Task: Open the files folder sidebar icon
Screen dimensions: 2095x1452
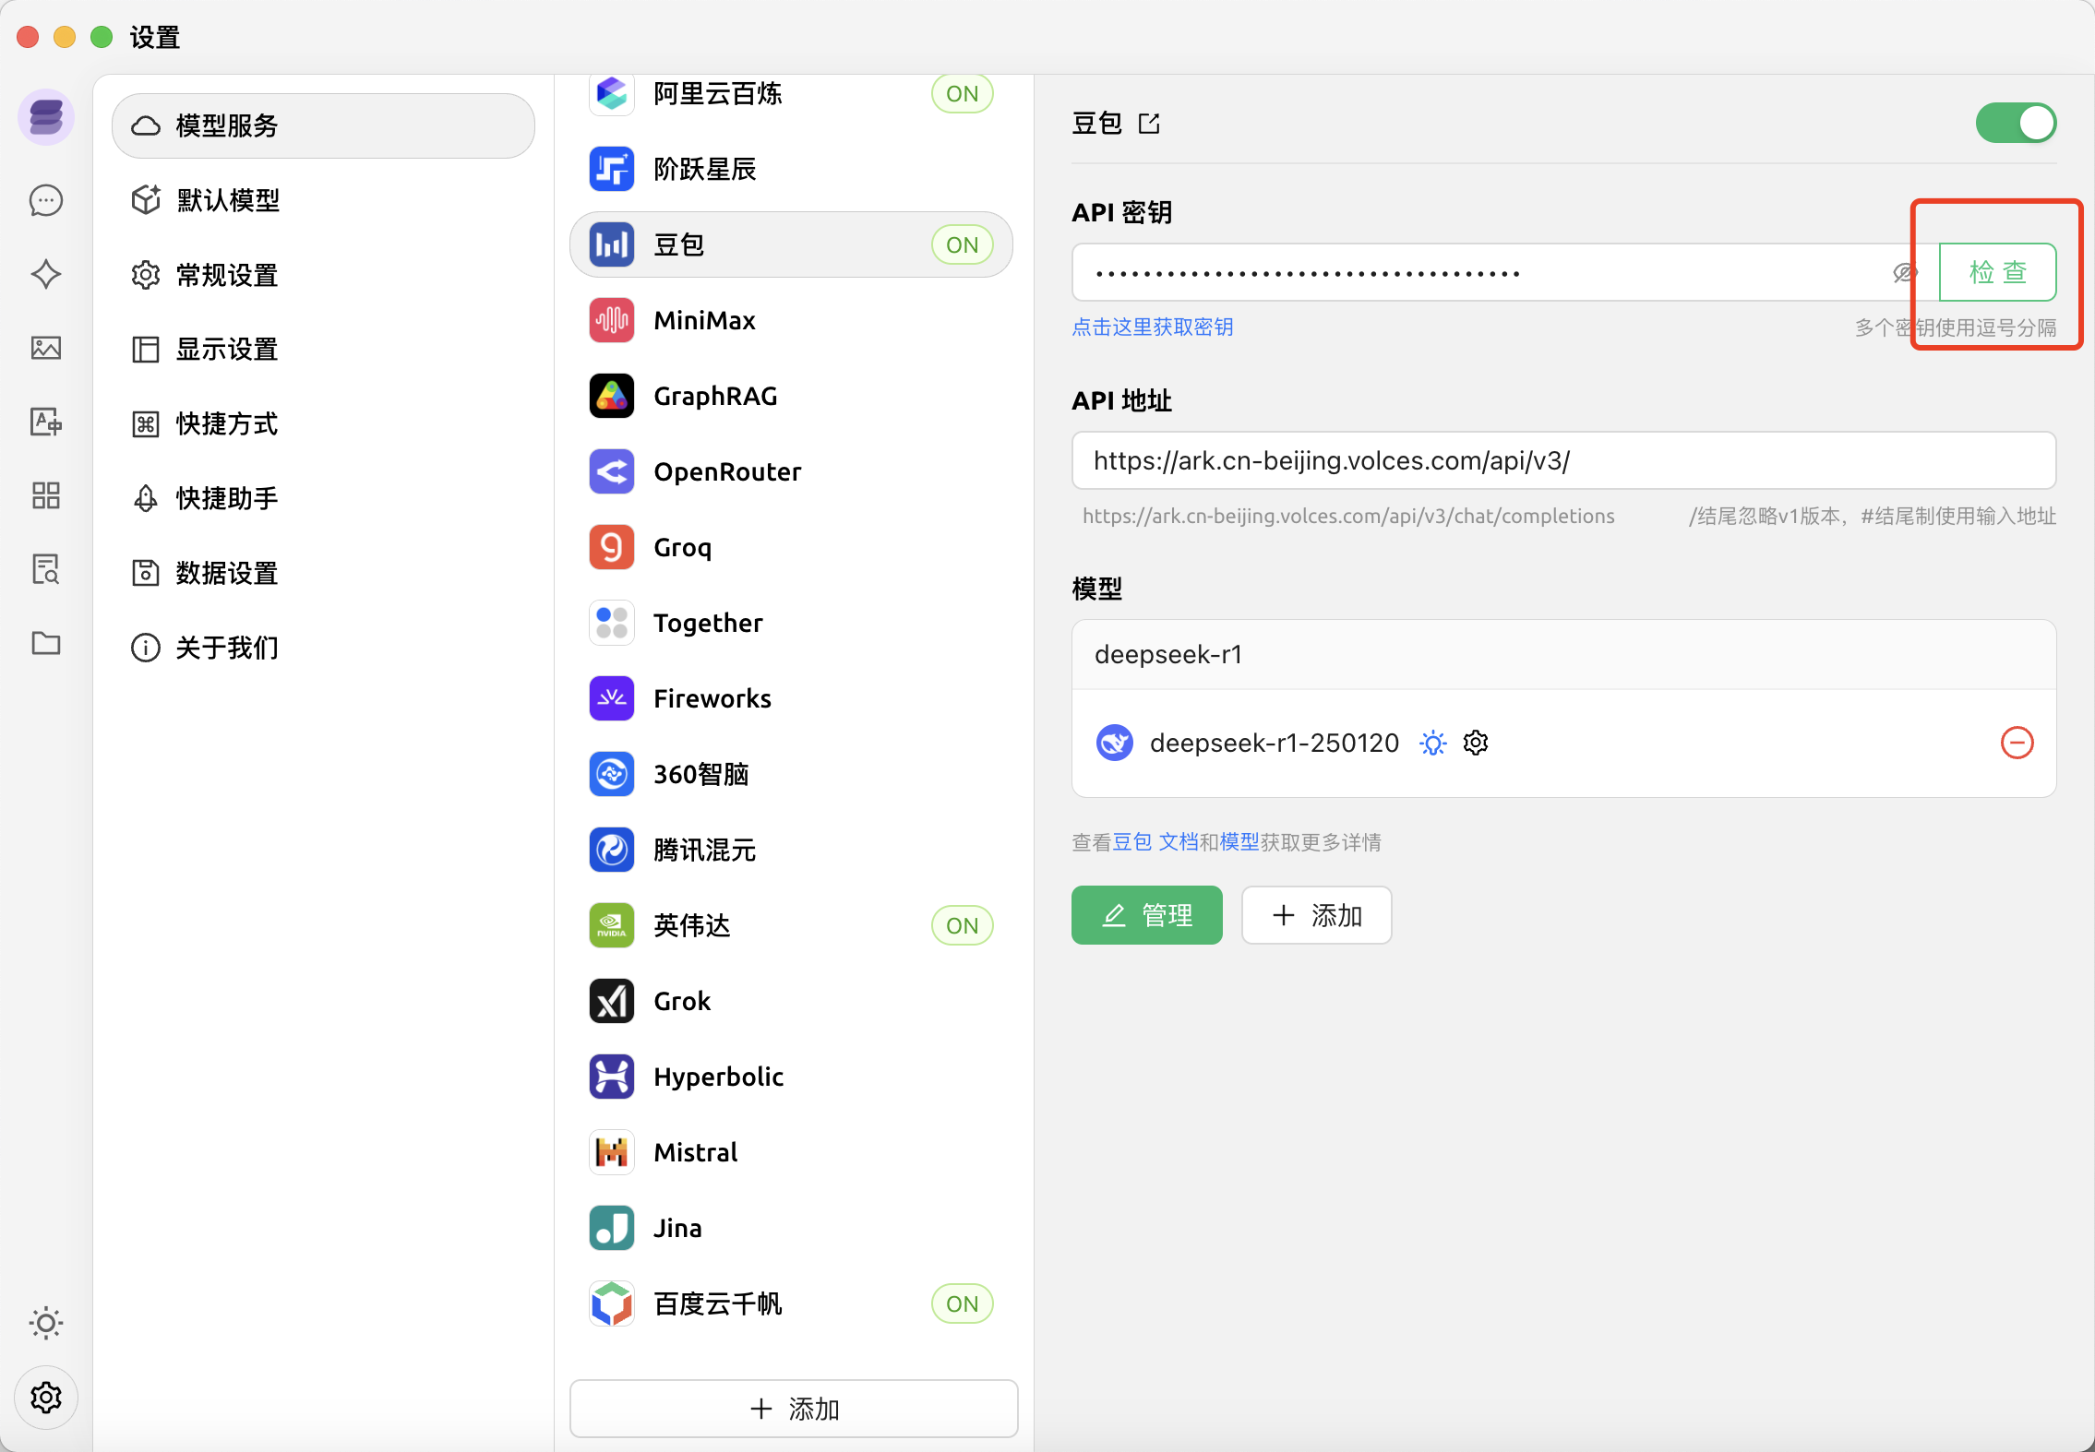Action: [46, 643]
